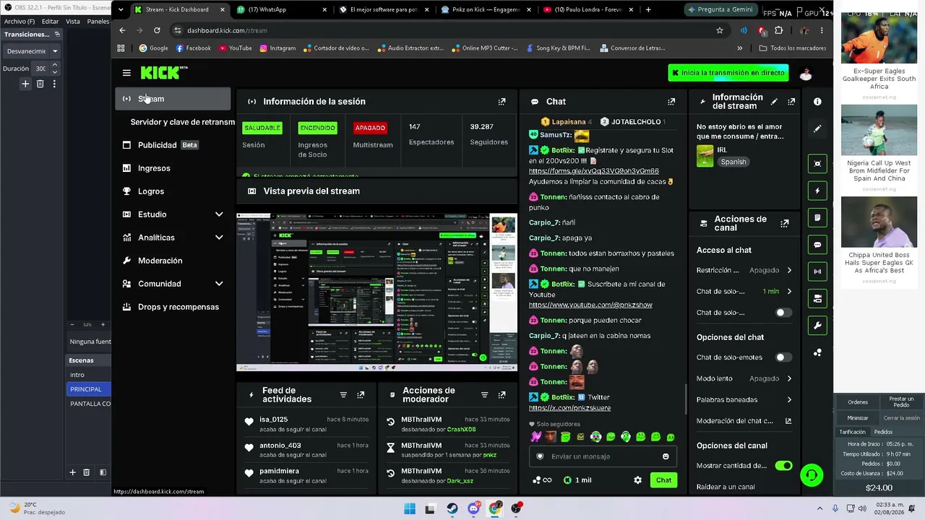Click the pencil icon in right sidebar

click(817, 129)
